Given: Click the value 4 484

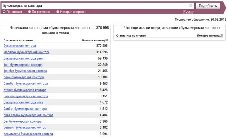Looking at the screenshot, I should [104, 115].
